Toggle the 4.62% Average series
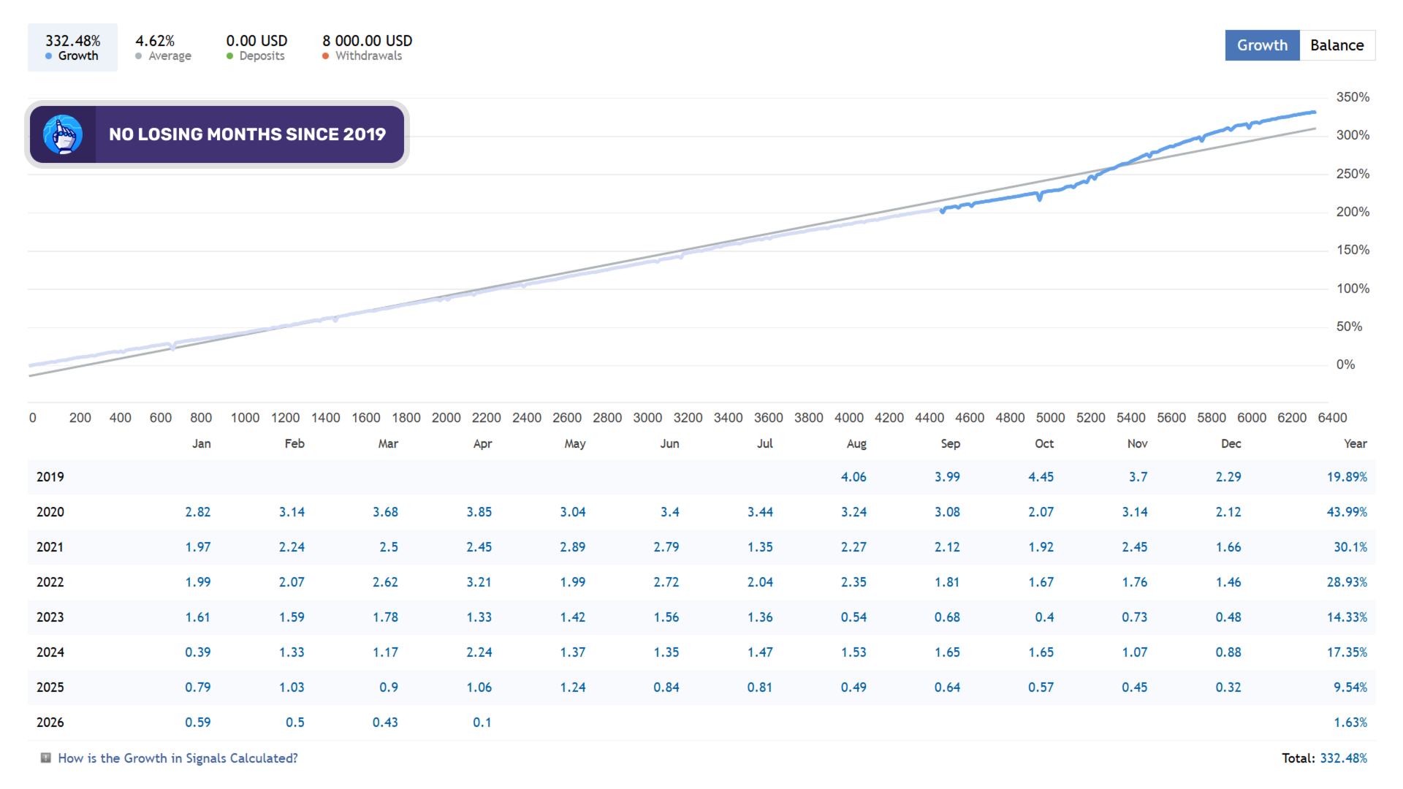This screenshot has width=1403, height=789. (162, 47)
